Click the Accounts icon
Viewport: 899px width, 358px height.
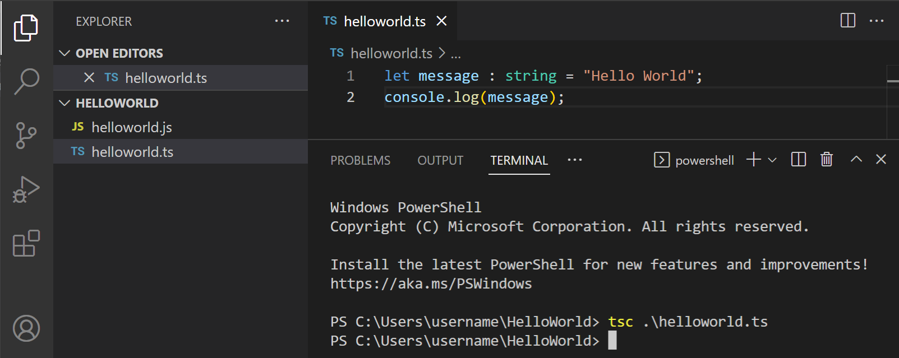click(26, 328)
